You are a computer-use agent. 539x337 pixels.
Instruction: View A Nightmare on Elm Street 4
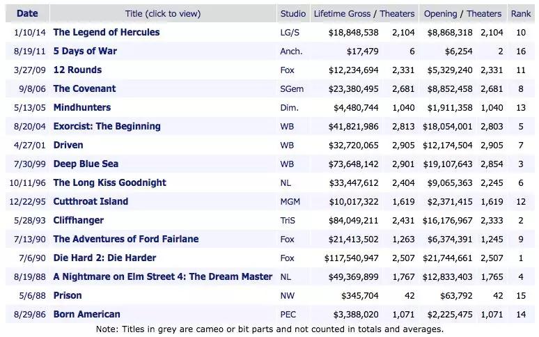pos(162,276)
